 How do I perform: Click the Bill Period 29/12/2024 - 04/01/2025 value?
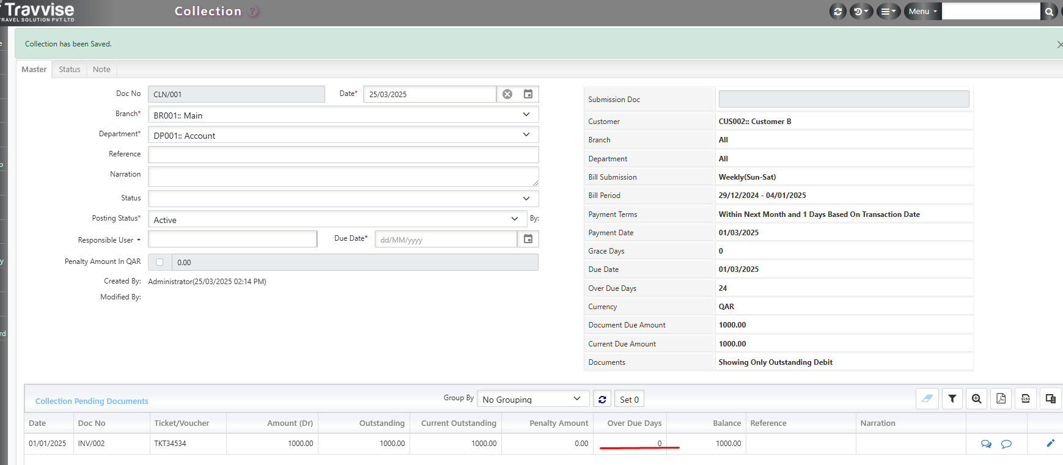click(x=762, y=196)
